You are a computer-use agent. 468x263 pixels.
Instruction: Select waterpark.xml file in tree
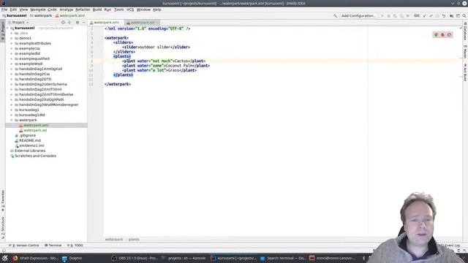click(36, 125)
